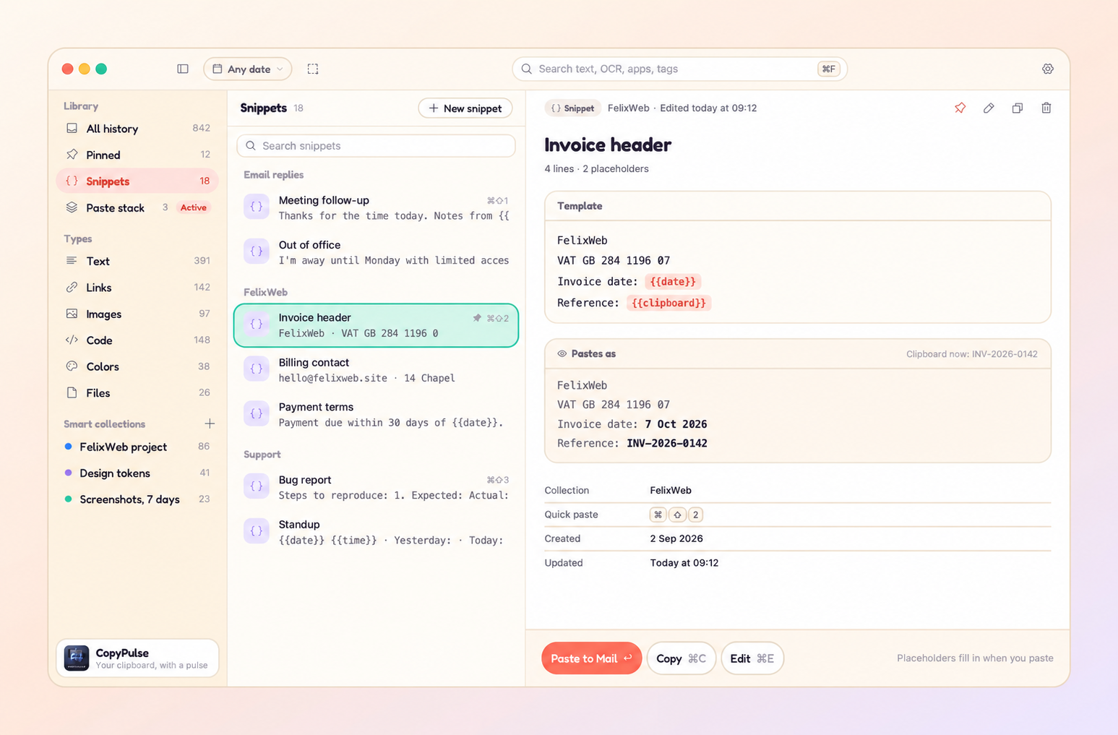Viewport: 1118px width, 735px height.
Task: Click the New snippet button
Action: (x=465, y=108)
